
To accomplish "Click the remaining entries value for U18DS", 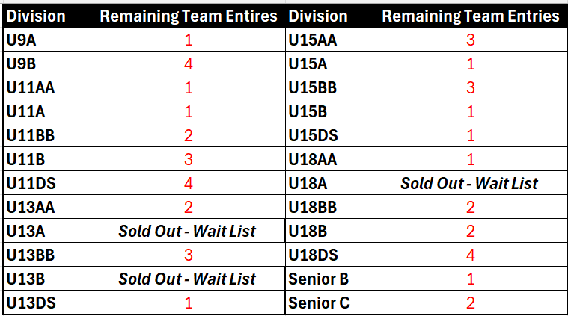I will pos(469,255).
